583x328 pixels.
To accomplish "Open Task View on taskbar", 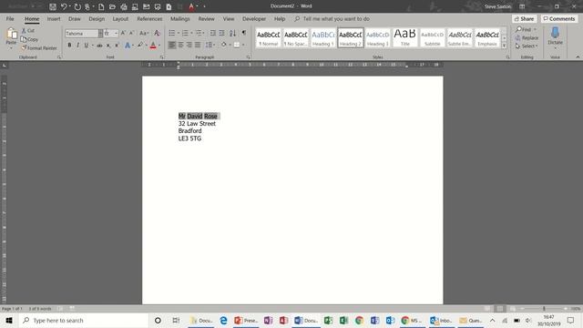I will click(176, 320).
